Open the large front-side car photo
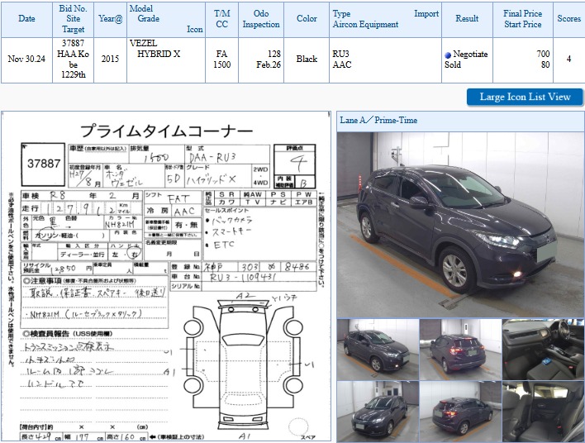585x443 pixels. (460, 224)
